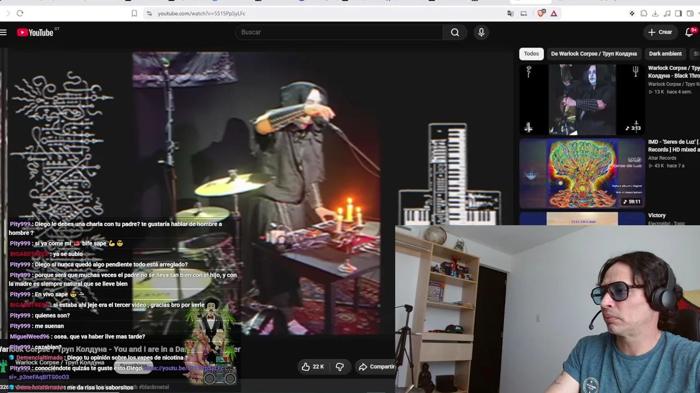Open the Victory video thumbnail
This screenshot has height=393, width=700.
(582, 219)
